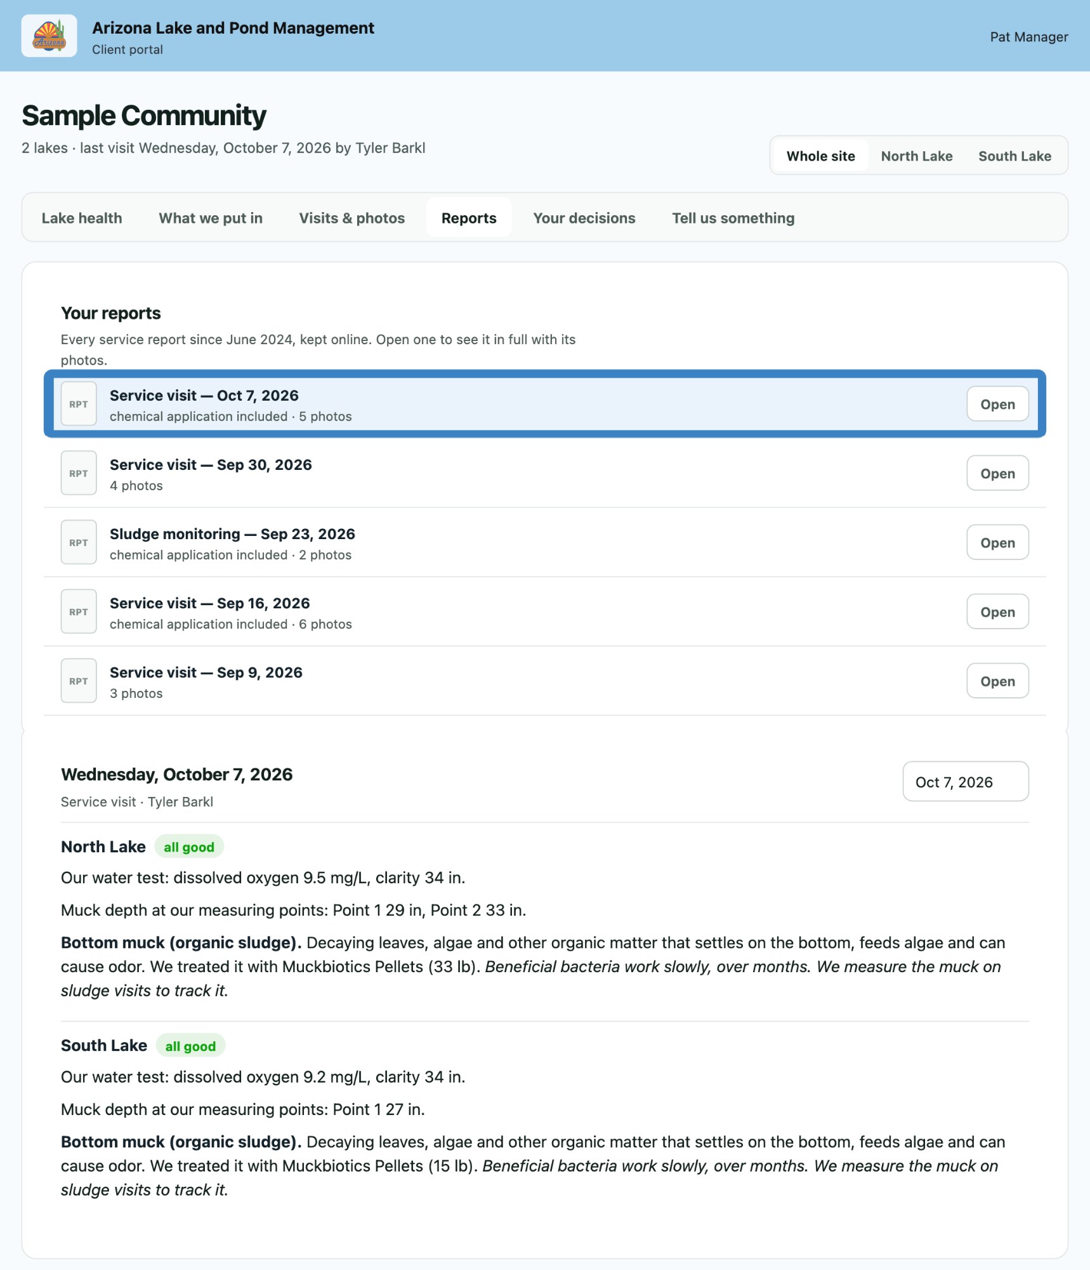Open the Sep 9, 2026 service visit report

coord(997,681)
